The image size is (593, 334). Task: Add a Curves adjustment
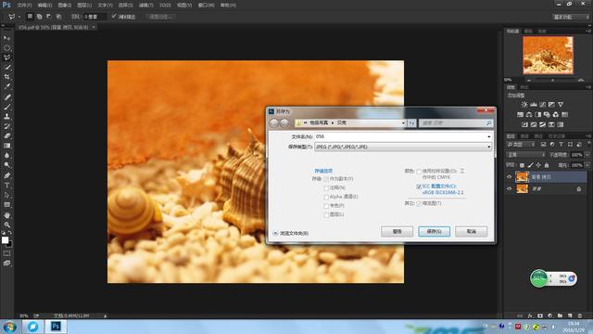click(543, 105)
